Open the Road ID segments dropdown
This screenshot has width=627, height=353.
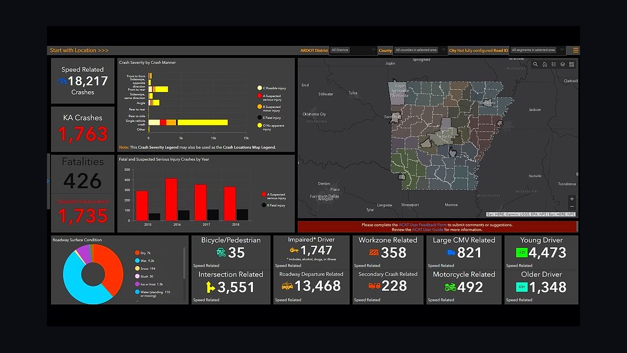[538, 50]
